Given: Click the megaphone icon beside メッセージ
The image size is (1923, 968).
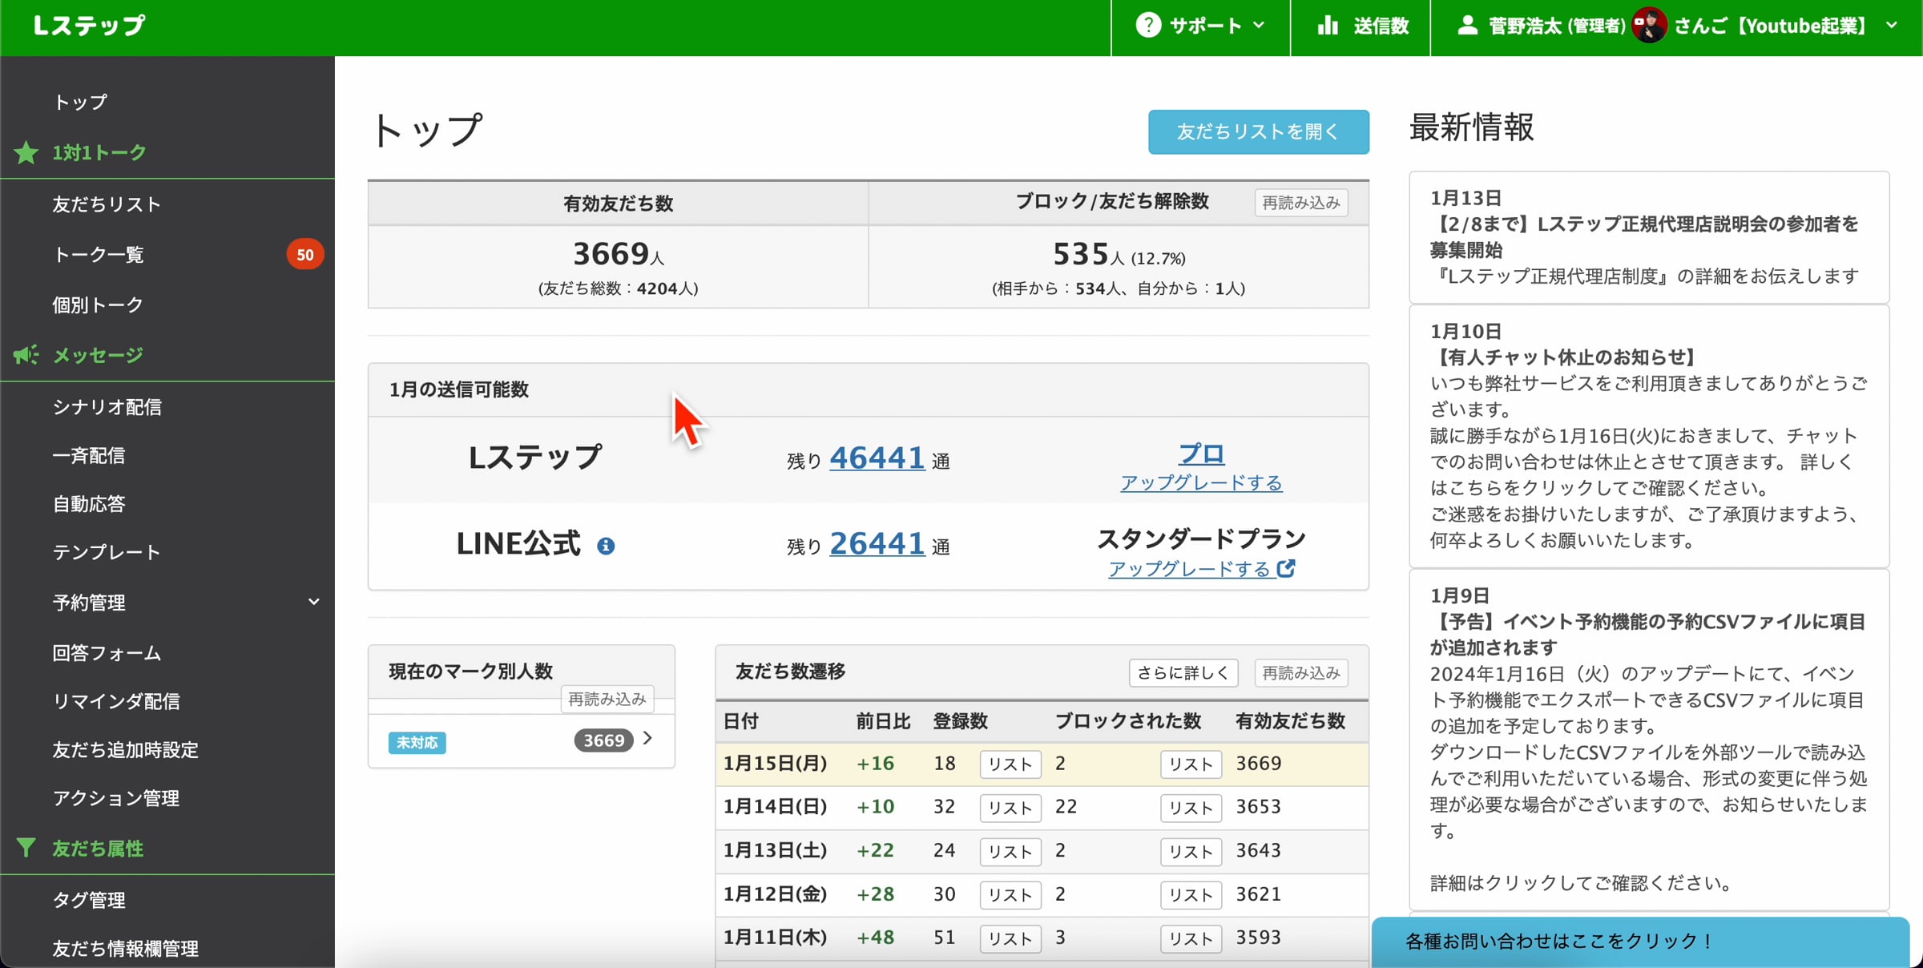Looking at the screenshot, I should click(x=26, y=355).
